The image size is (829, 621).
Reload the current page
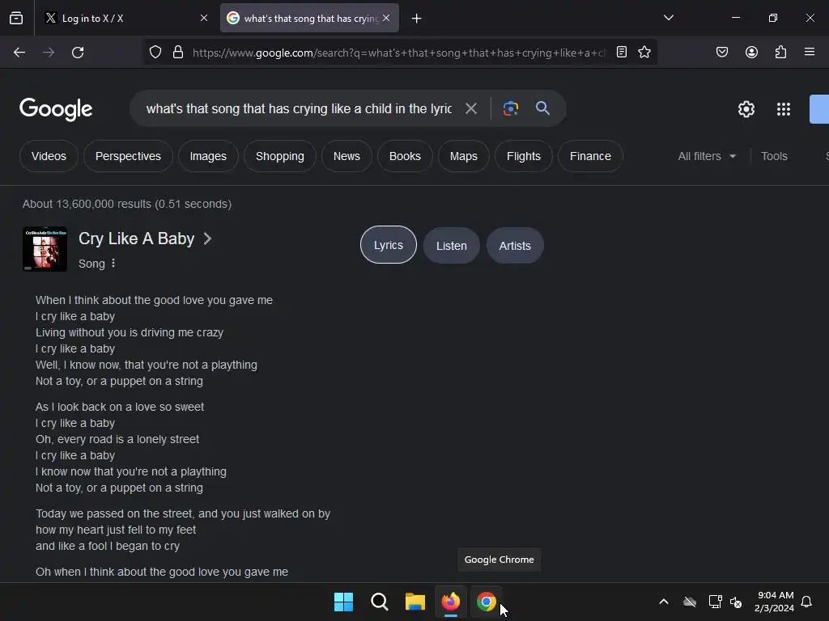pyautogui.click(x=78, y=53)
